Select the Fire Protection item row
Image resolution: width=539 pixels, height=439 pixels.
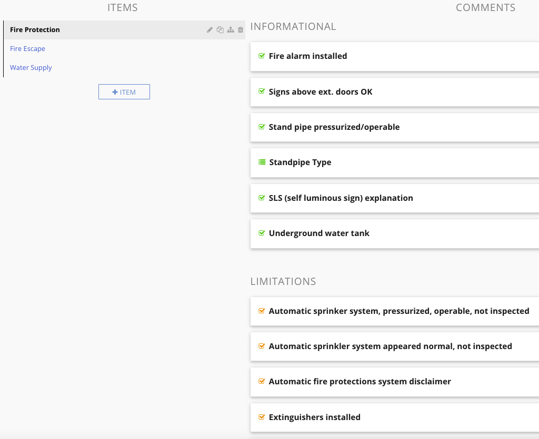click(x=124, y=30)
